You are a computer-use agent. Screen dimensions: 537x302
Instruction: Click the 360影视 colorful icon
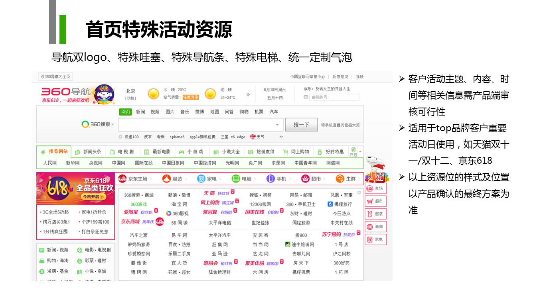(169, 214)
